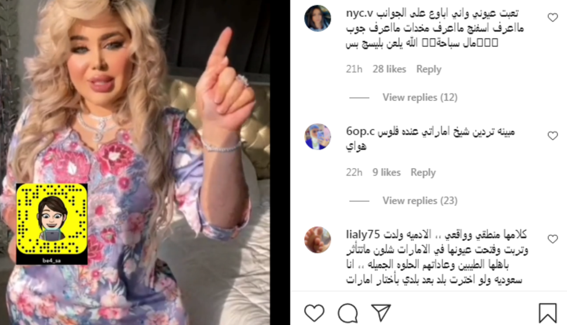This screenshot has height=325, width=567.
Task: Like 6op.c's comment with its heart
Action: pyautogui.click(x=552, y=136)
